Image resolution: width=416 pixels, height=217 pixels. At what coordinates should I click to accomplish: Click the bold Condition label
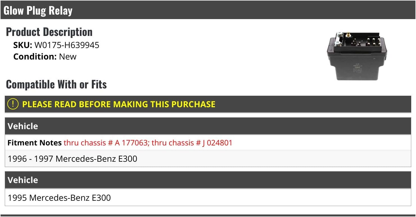[35, 57]
